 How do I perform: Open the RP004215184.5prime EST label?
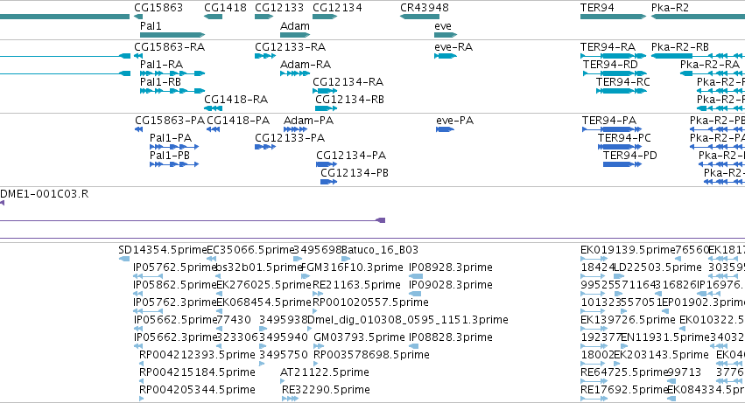(x=197, y=372)
